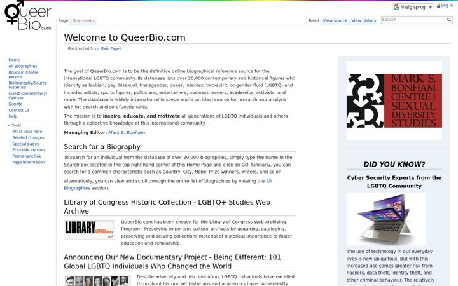Click the Permanent link tool

click(x=27, y=156)
